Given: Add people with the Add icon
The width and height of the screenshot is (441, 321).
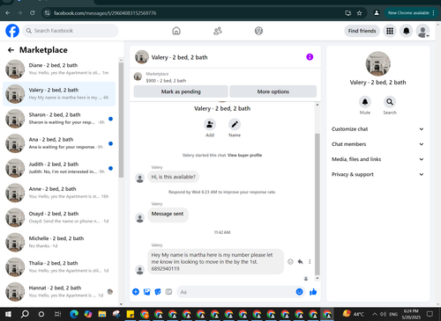Looking at the screenshot, I should click(210, 125).
